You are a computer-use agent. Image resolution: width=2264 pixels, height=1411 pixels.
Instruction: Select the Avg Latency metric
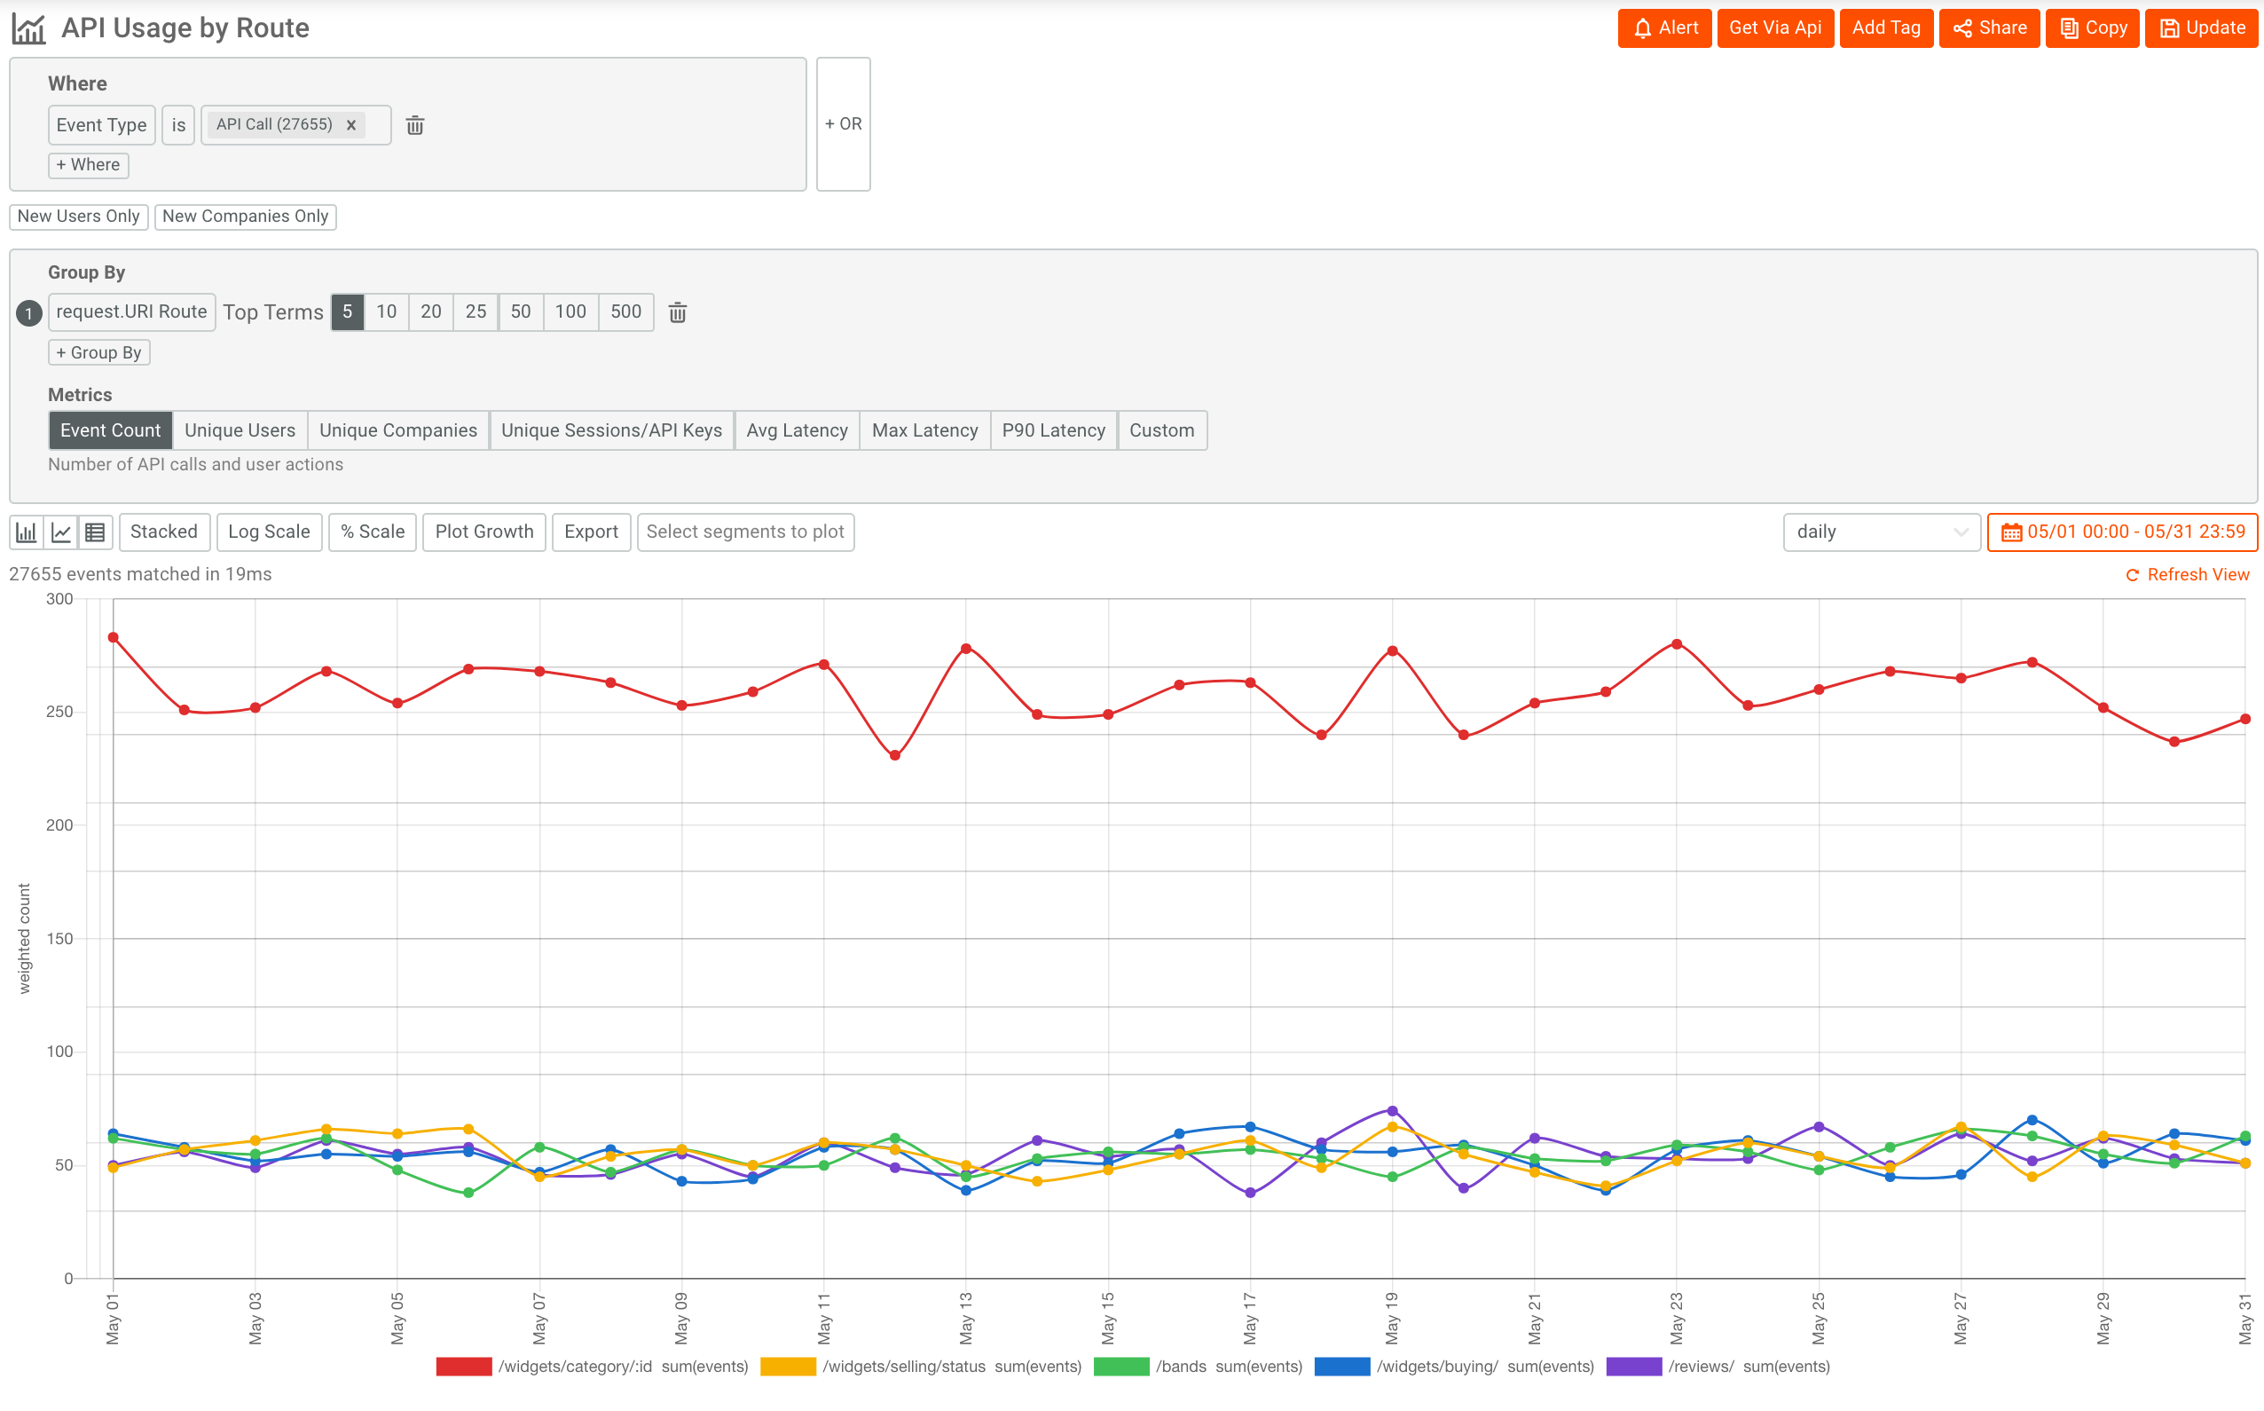pos(797,430)
